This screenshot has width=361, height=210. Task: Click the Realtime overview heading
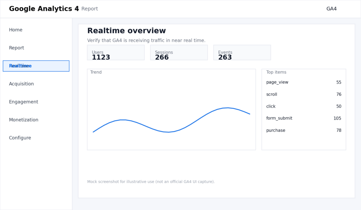coord(127,31)
